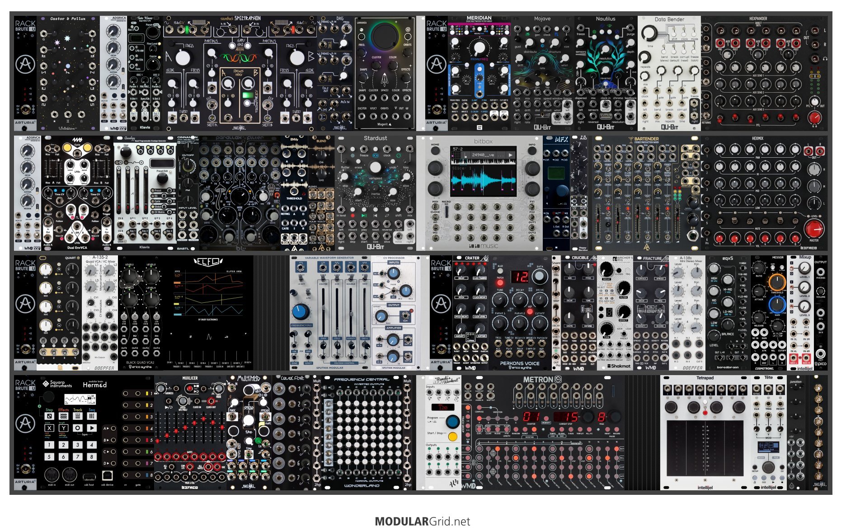Click the large encoder knob on Tête
Screen dimensions: 846x531
[768, 466]
